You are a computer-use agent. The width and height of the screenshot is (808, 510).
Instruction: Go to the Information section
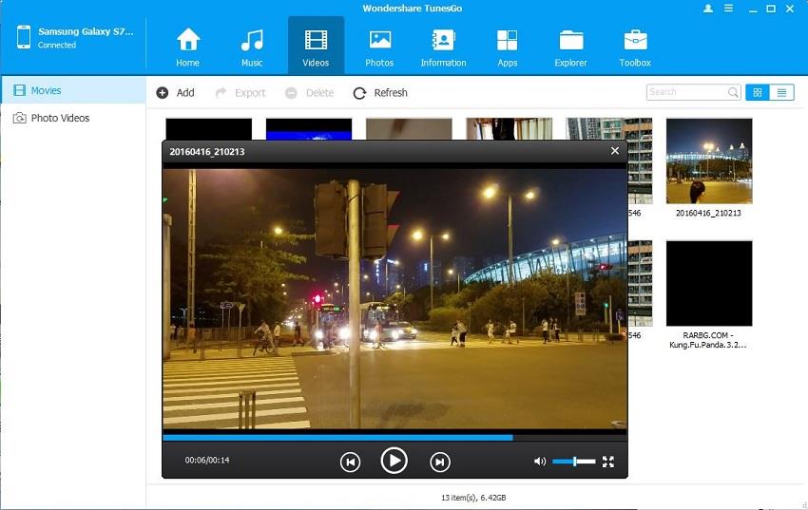point(443,47)
